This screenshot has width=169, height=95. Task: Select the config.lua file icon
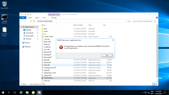[42, 47]
